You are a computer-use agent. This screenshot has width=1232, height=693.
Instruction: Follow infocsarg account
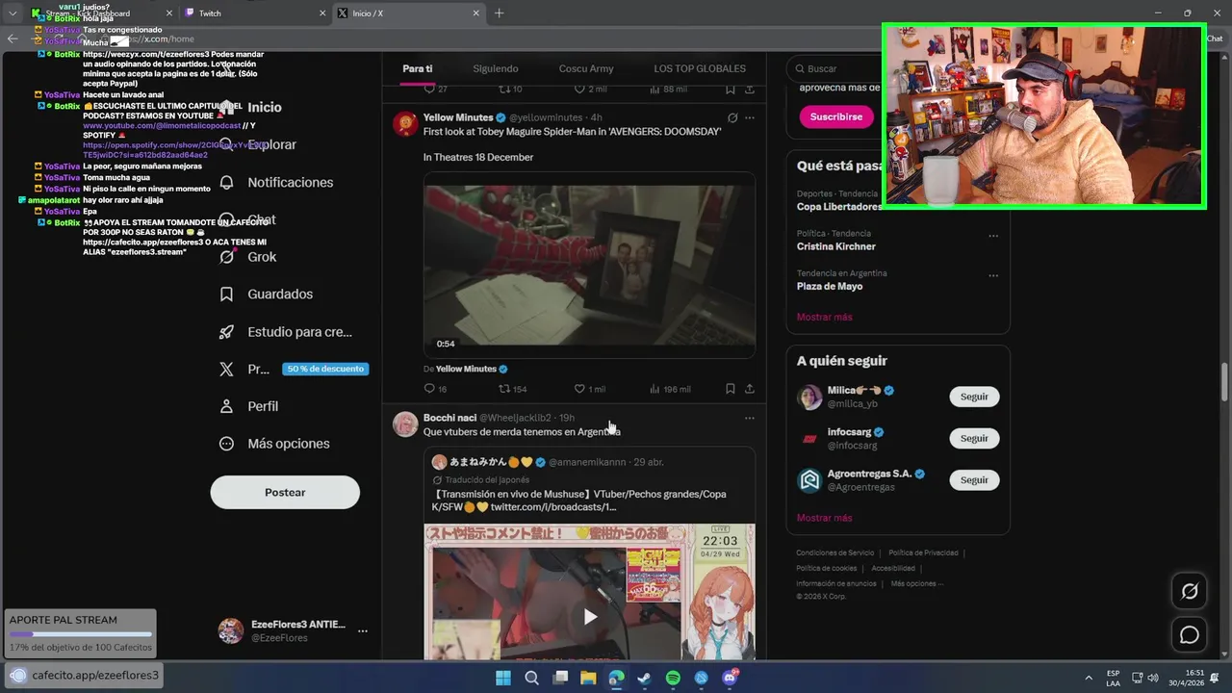point(974,438)
